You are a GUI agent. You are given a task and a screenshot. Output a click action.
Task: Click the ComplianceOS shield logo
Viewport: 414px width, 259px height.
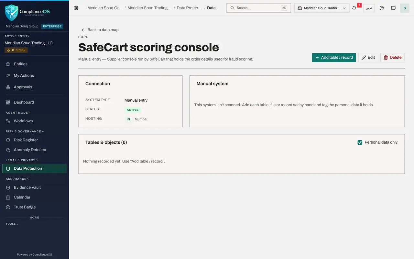click(x=12, y=13)
